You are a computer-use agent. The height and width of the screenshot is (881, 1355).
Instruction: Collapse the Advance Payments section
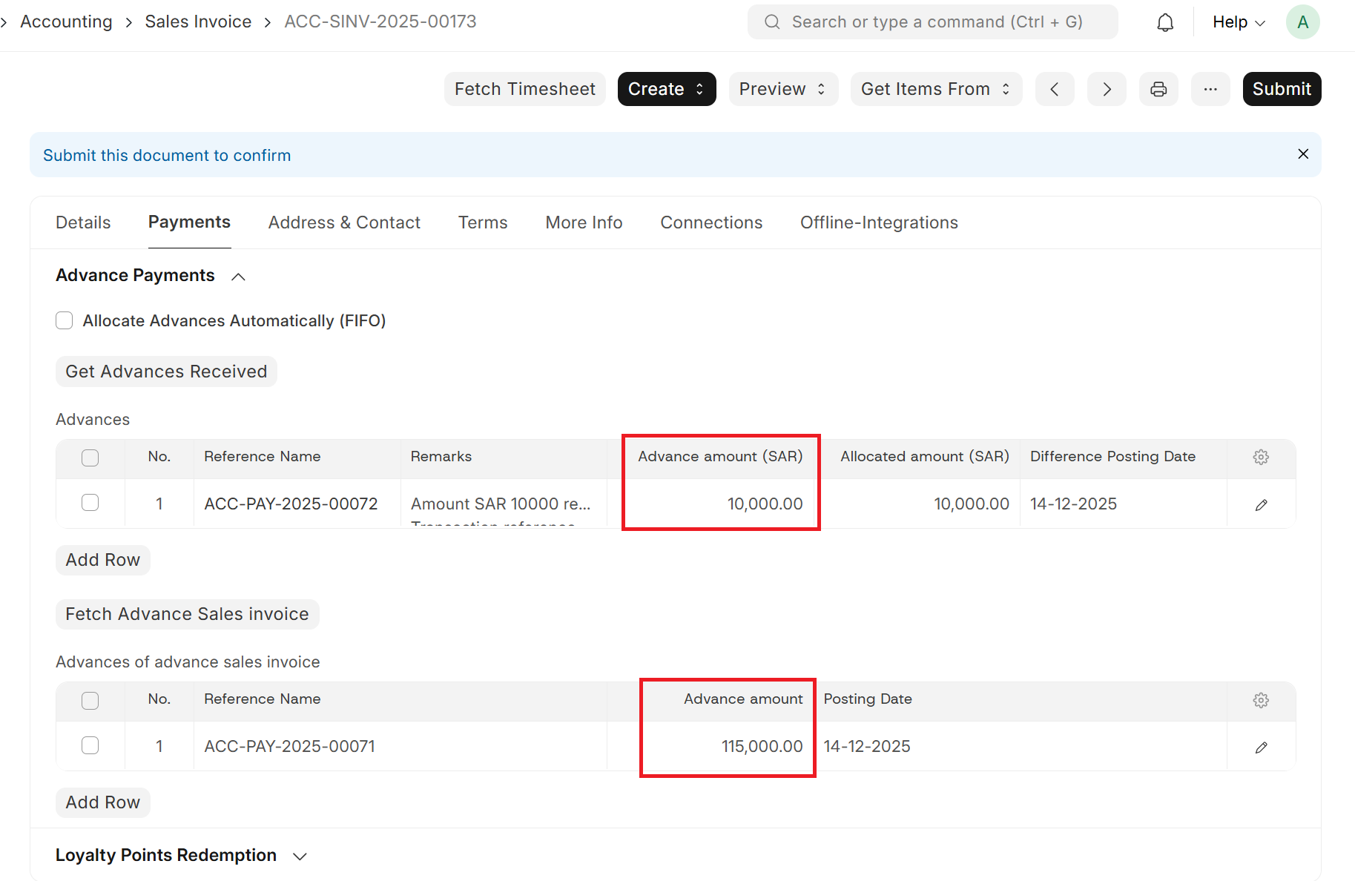238,277
